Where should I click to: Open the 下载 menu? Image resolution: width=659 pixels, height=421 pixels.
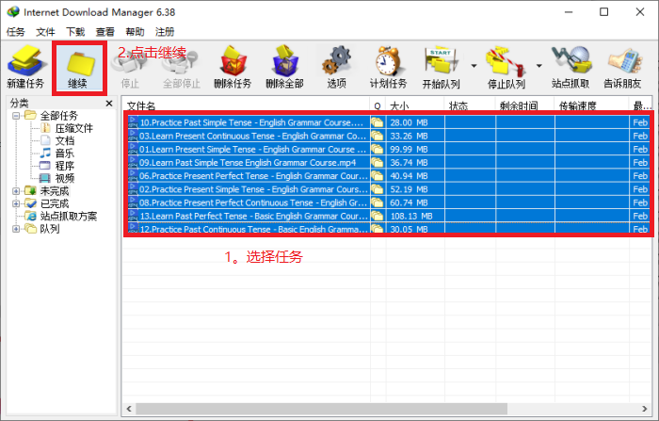pyautogui.click(x=75, y=31)
